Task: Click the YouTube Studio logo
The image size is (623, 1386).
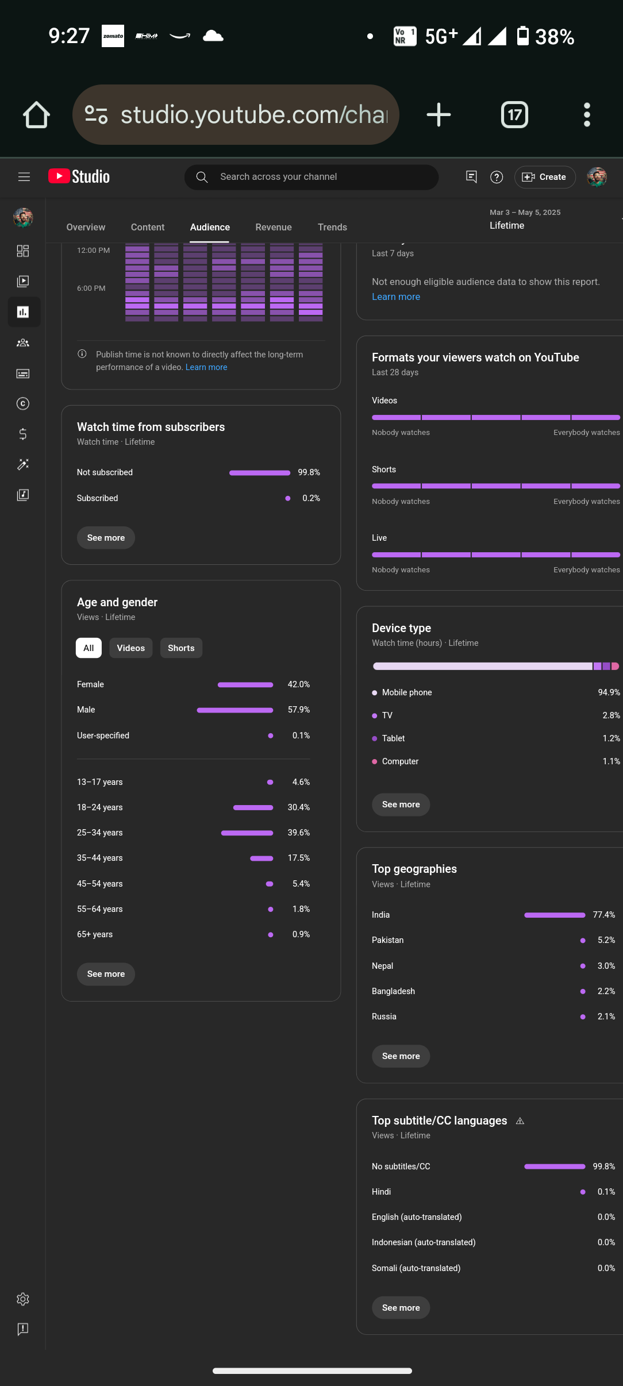Action: point(79,176)
